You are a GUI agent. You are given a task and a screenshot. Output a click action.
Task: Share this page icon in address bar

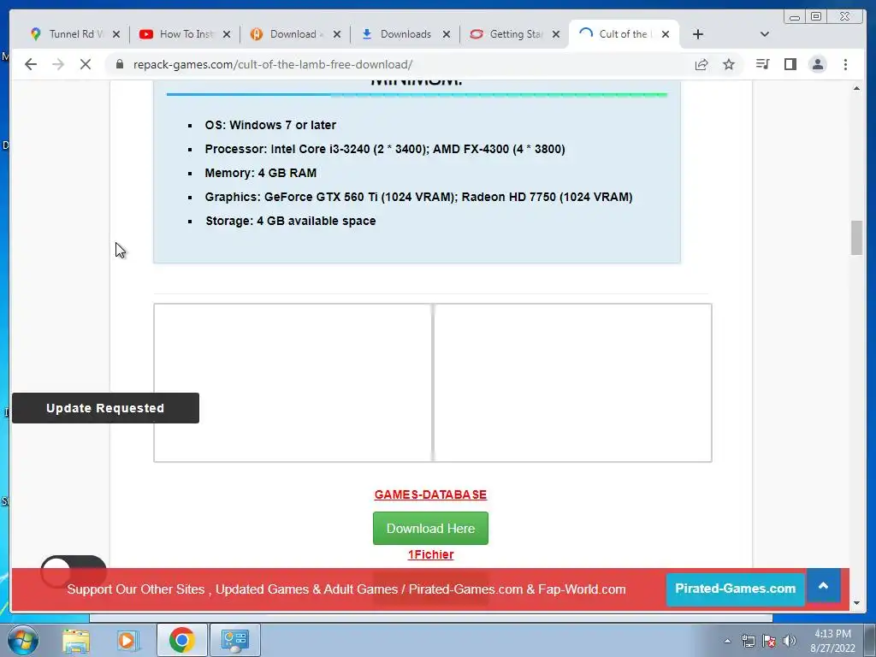click(701, 64)
